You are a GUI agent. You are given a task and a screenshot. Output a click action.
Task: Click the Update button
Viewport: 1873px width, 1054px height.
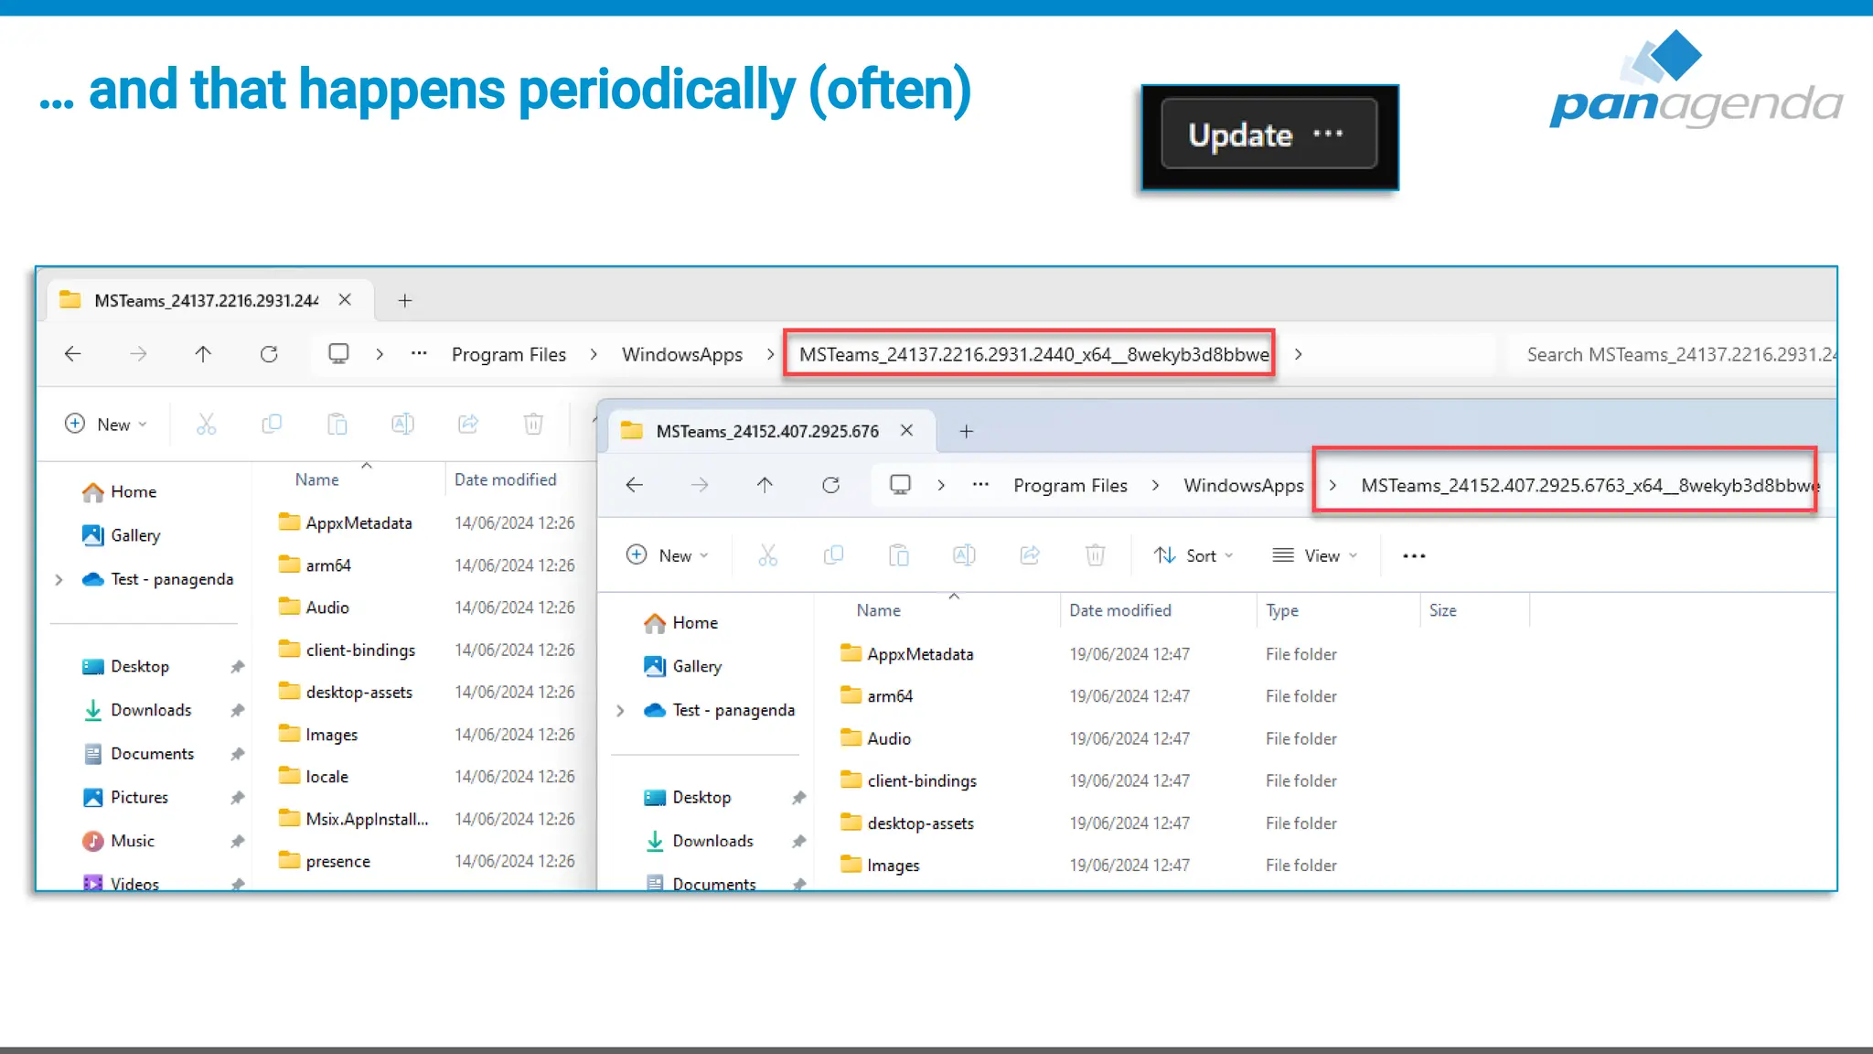(x=1239, y=135)
